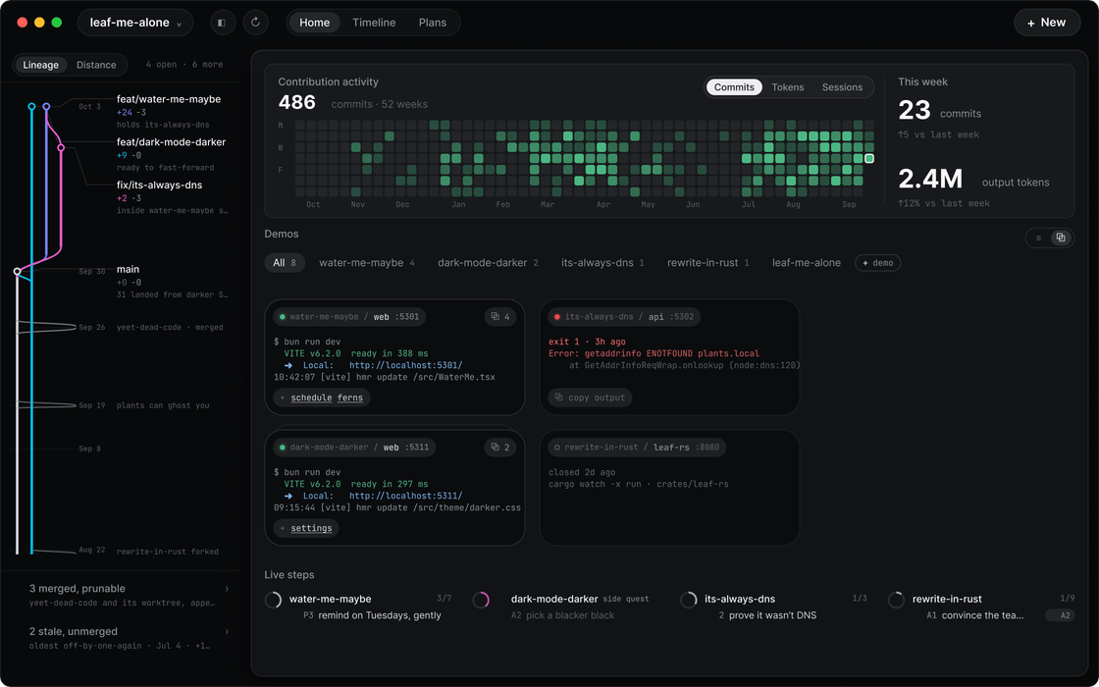Viewport: 1099px width, 687px height.
Task: Click the A2 badge under rewrite-in-rust
Action: (1060, 615)
